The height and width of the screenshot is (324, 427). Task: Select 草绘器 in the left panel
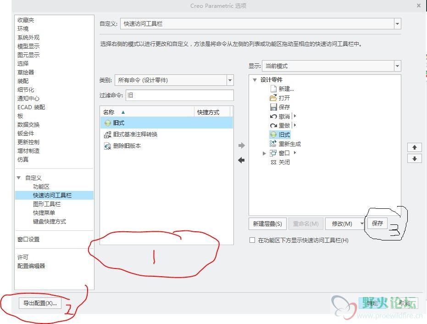[26, 72]
